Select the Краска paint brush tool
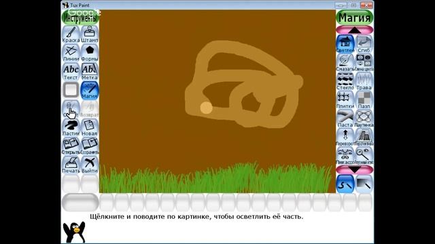This screenshot has width=435, height=244. click(71, 35)
